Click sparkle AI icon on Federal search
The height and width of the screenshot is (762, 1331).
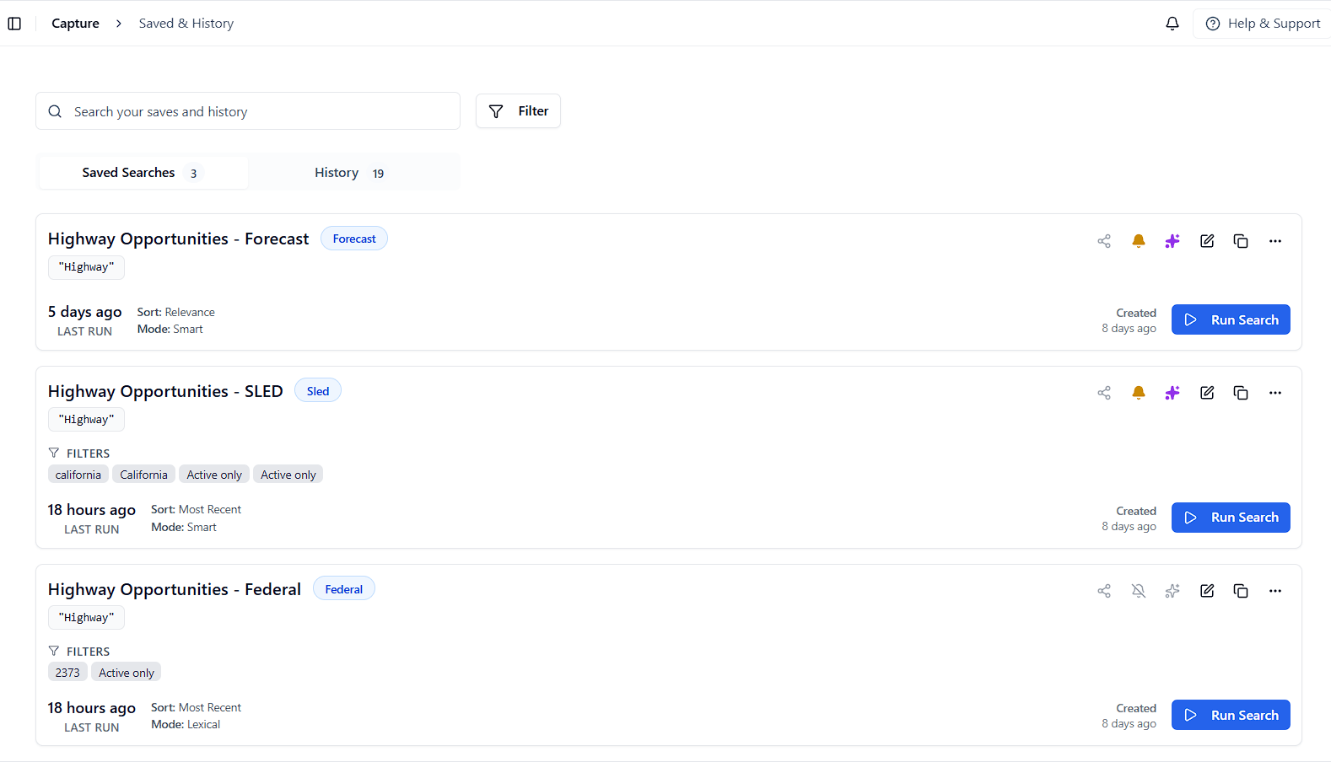point(1172,591)
